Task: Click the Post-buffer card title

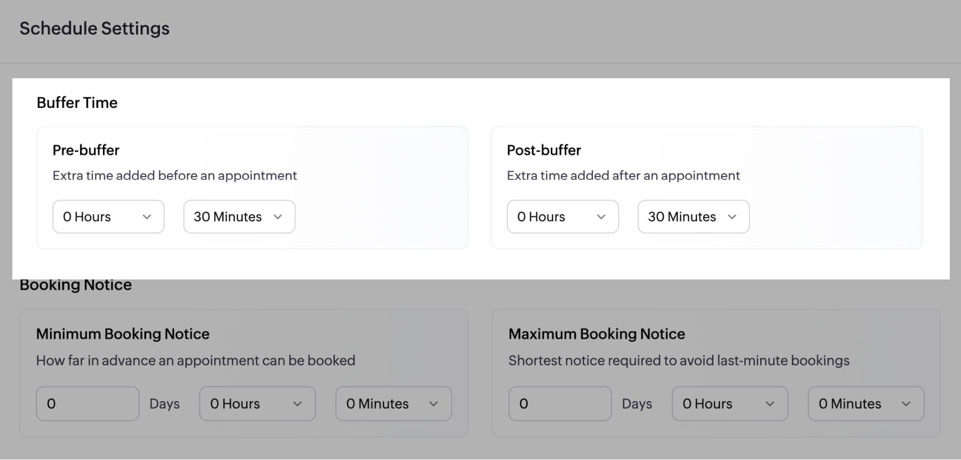Action: 544,150
